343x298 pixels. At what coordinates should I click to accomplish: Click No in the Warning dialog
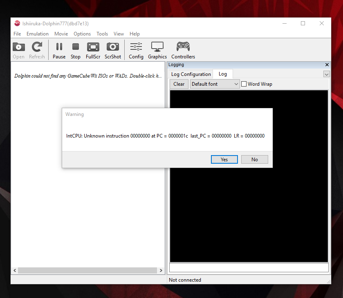point(254,160)
